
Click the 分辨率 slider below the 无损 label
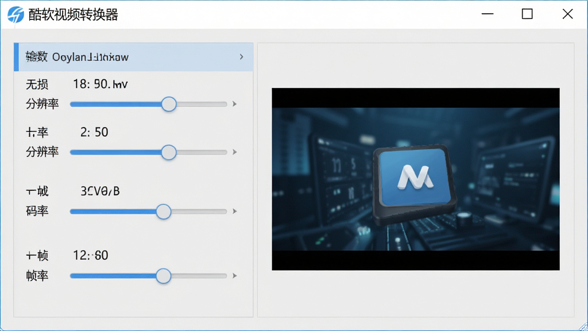click(x=149, y=104)
